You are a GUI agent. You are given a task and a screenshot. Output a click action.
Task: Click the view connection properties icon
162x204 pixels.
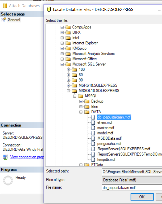click(x=6, y=157)
